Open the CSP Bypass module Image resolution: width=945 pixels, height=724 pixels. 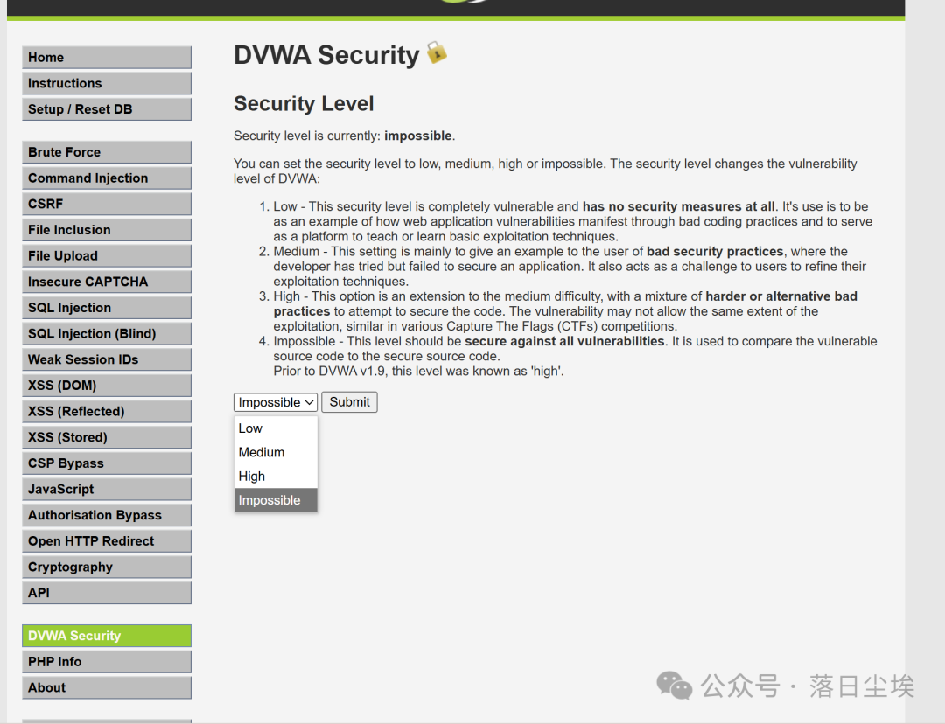107,463
